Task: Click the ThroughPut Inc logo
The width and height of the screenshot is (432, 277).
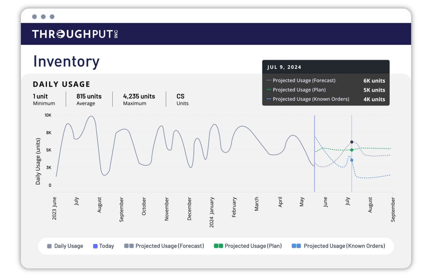Action: (75, 34)
